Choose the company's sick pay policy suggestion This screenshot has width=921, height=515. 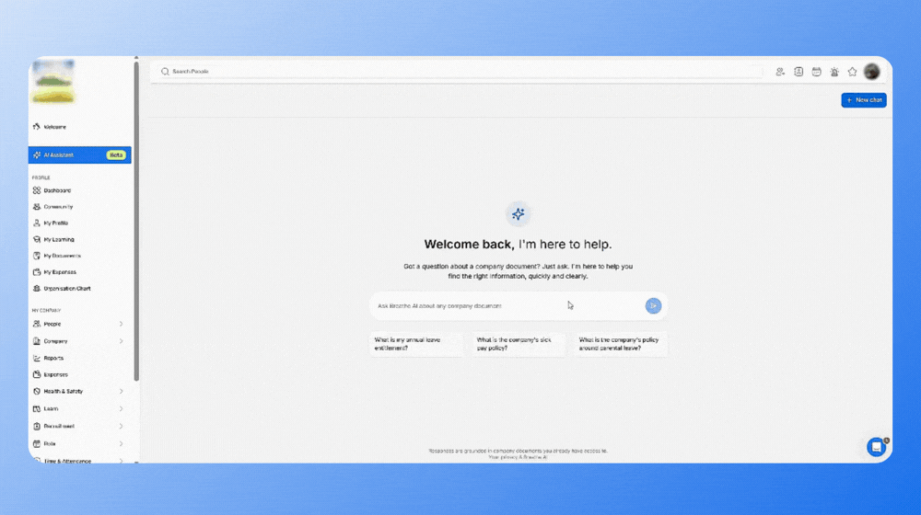click(518, 344)
